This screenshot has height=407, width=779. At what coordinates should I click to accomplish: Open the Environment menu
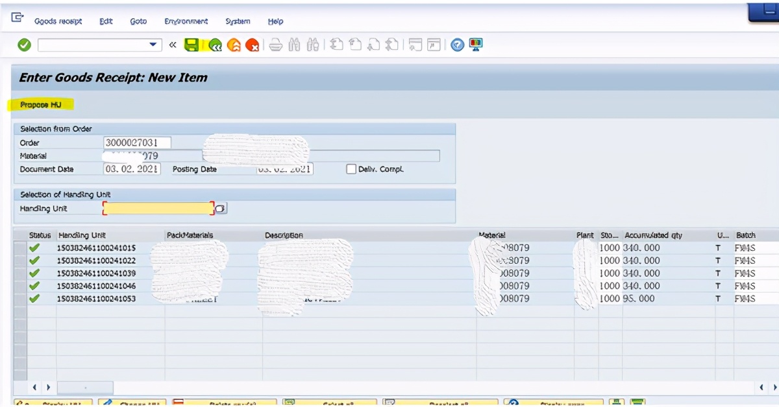tap(186, 21)
